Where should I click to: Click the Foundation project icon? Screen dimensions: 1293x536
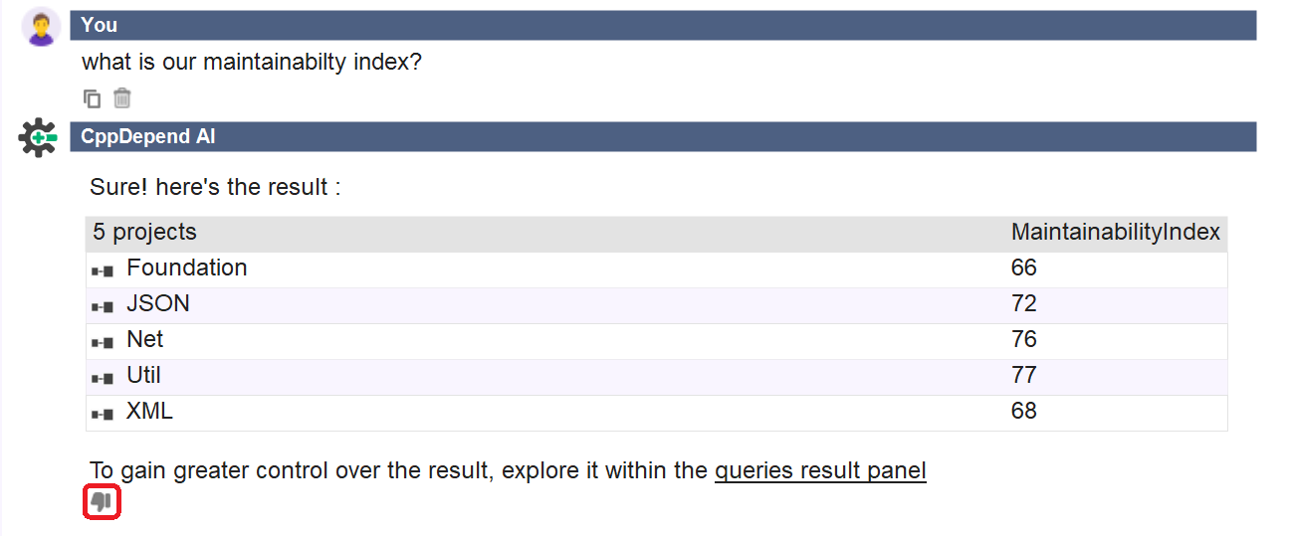point(103,270)
